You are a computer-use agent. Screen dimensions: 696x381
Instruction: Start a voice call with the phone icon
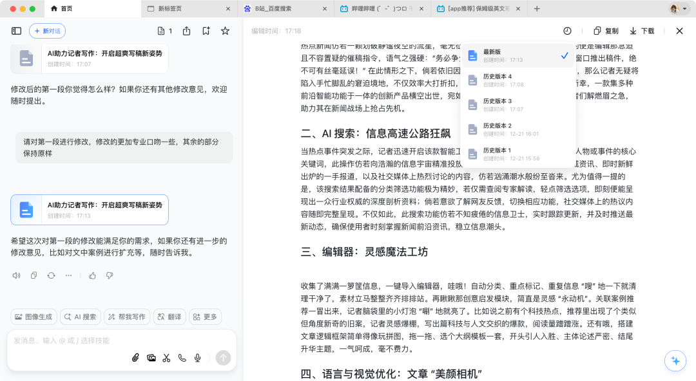tap(182, 358)
